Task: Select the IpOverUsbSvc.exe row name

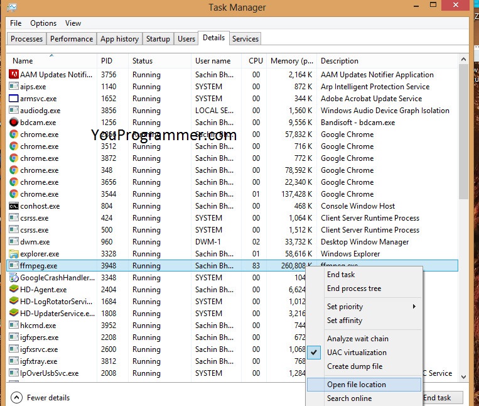Action: tap(49, 373)
